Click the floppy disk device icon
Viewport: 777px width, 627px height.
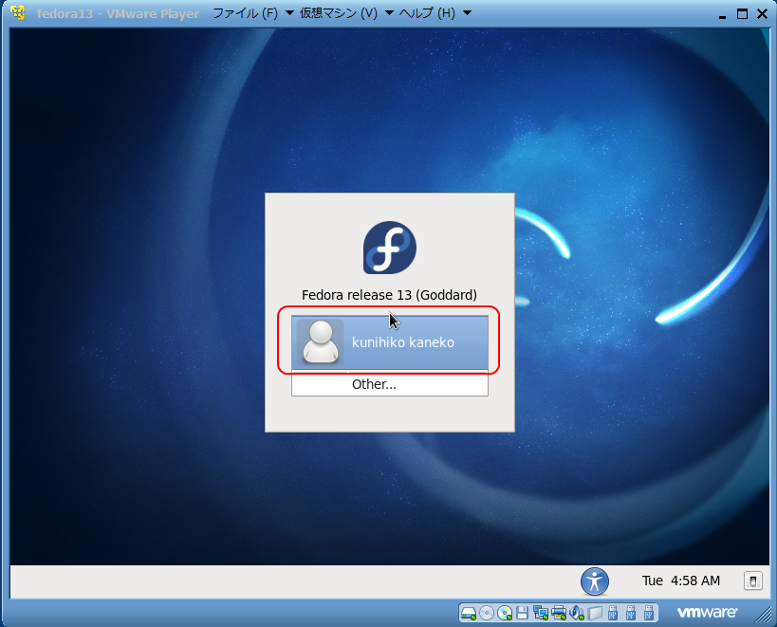click(x=522, y=613)
